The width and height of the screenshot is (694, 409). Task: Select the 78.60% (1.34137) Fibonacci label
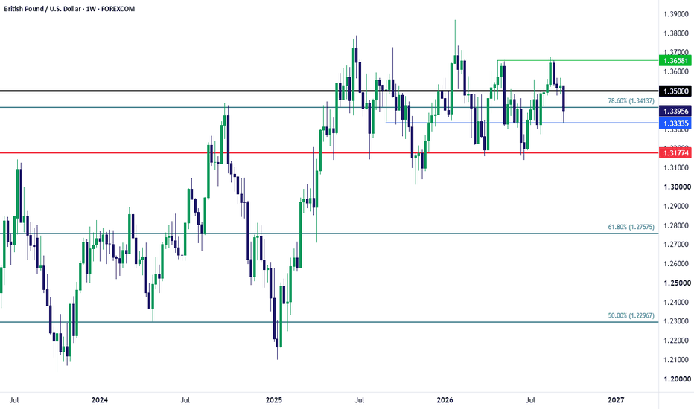[631, 101]
